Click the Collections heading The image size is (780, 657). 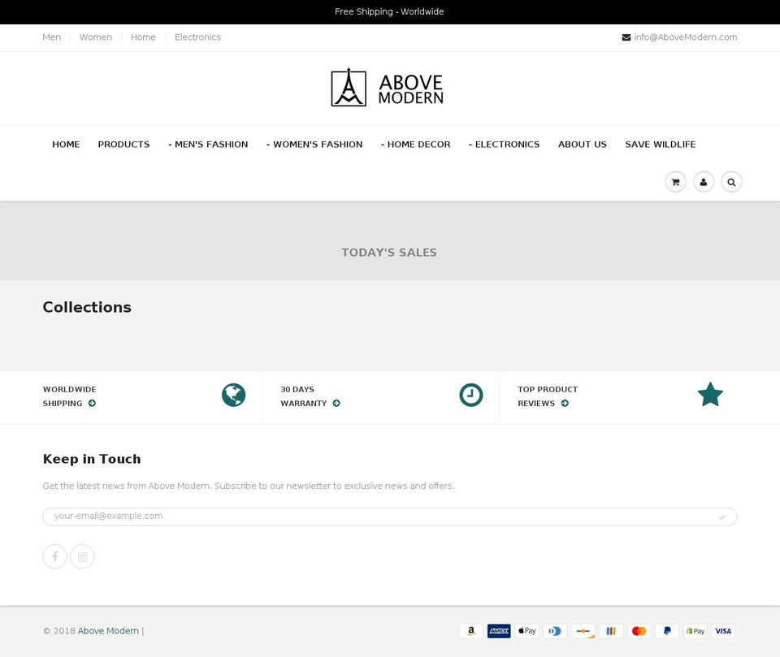[x=87, y=307]
